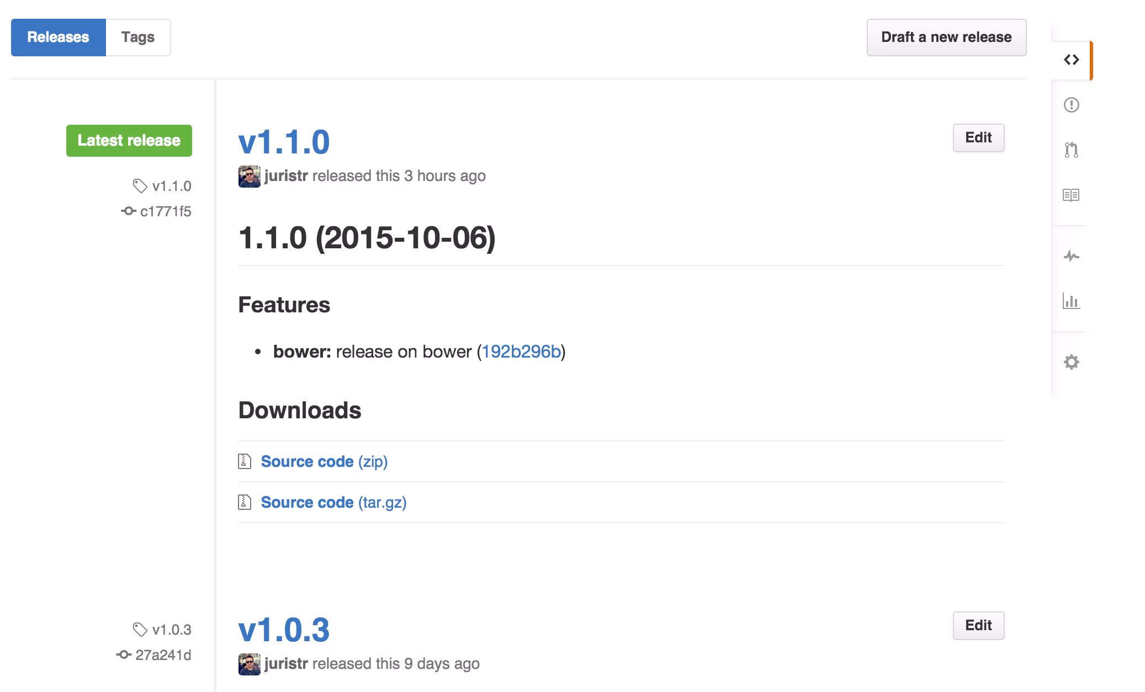The image size is (1145, 692).
Task: Open the Settings gear icon
Action: (1071, 362)
